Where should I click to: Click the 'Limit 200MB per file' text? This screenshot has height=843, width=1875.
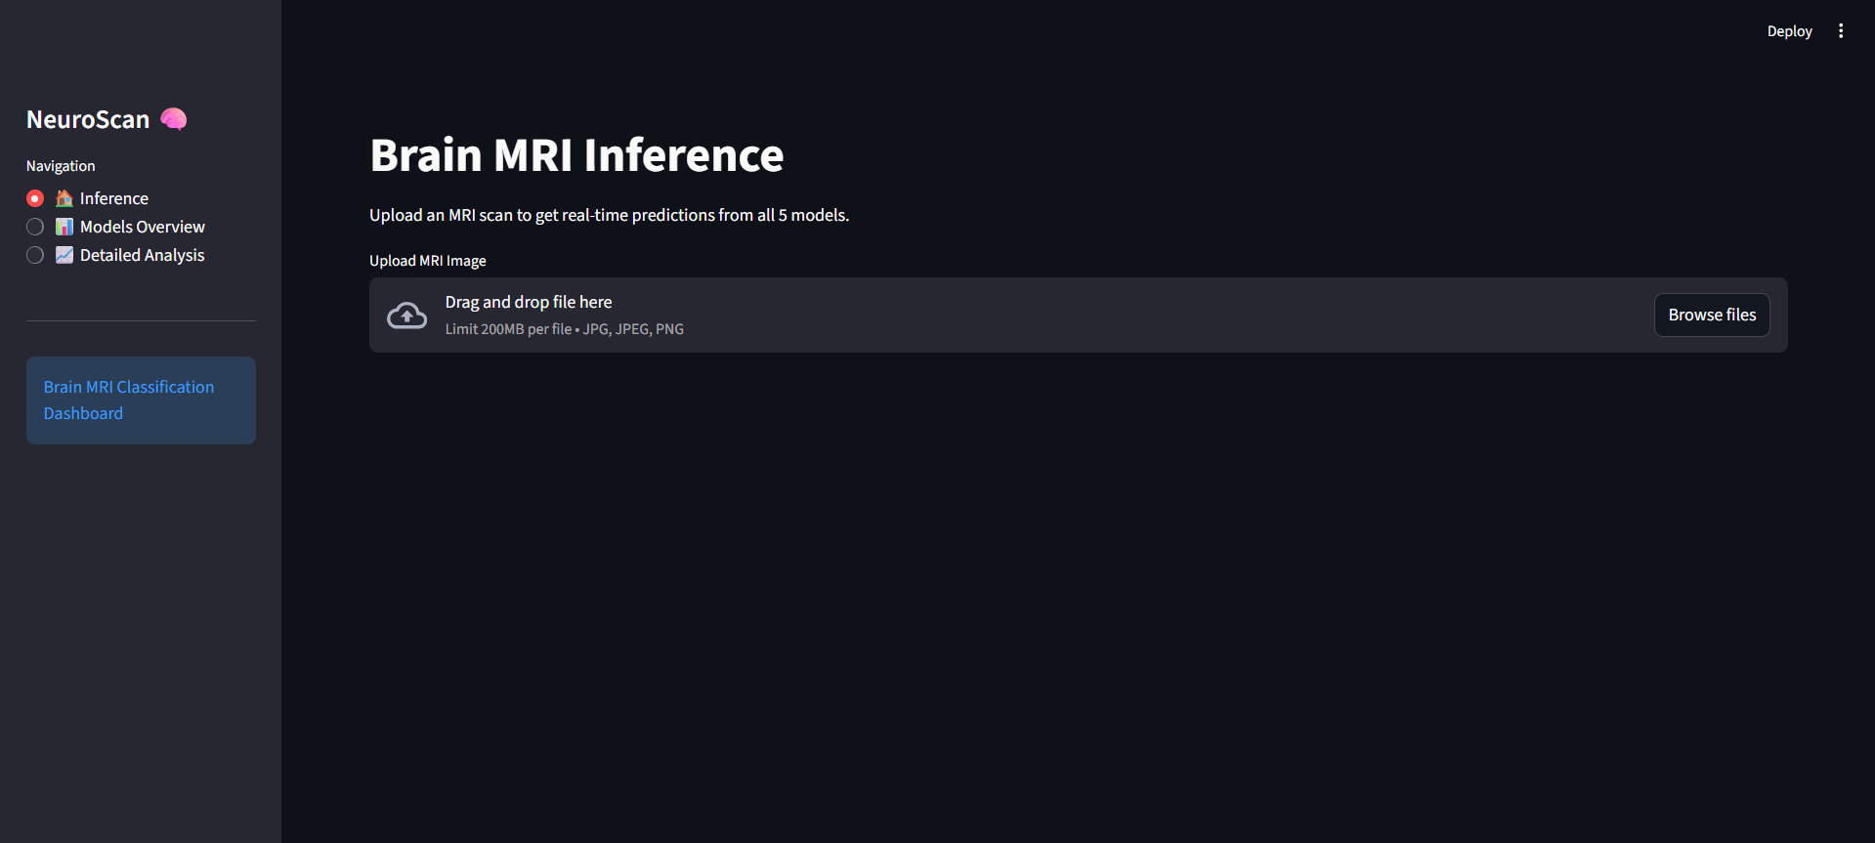[508, 329]
